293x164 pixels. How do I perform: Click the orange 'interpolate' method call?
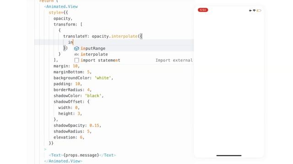coord(124,36)
